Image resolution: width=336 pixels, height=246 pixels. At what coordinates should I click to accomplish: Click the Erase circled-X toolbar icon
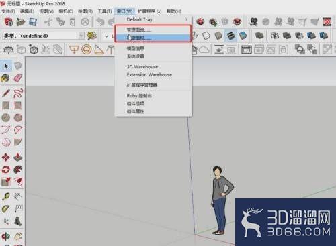pos(85,22)
